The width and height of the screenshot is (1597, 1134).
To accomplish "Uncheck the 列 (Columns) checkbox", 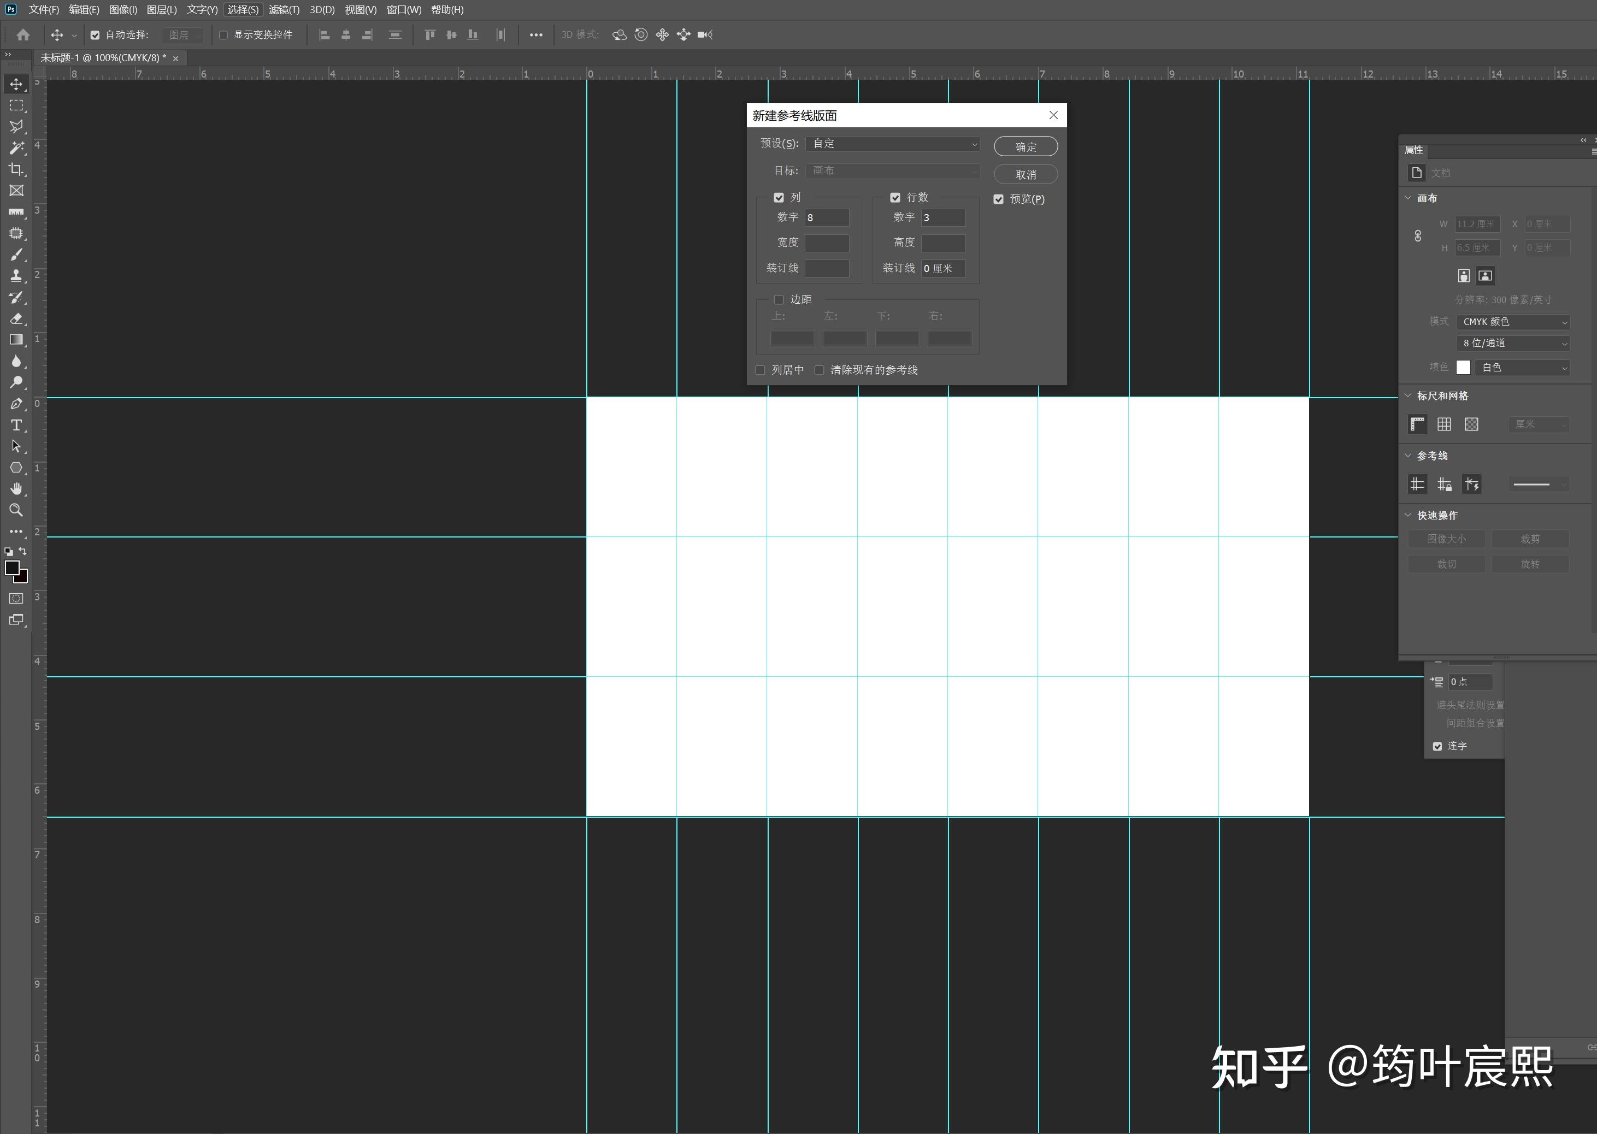I will pos(779,198).
